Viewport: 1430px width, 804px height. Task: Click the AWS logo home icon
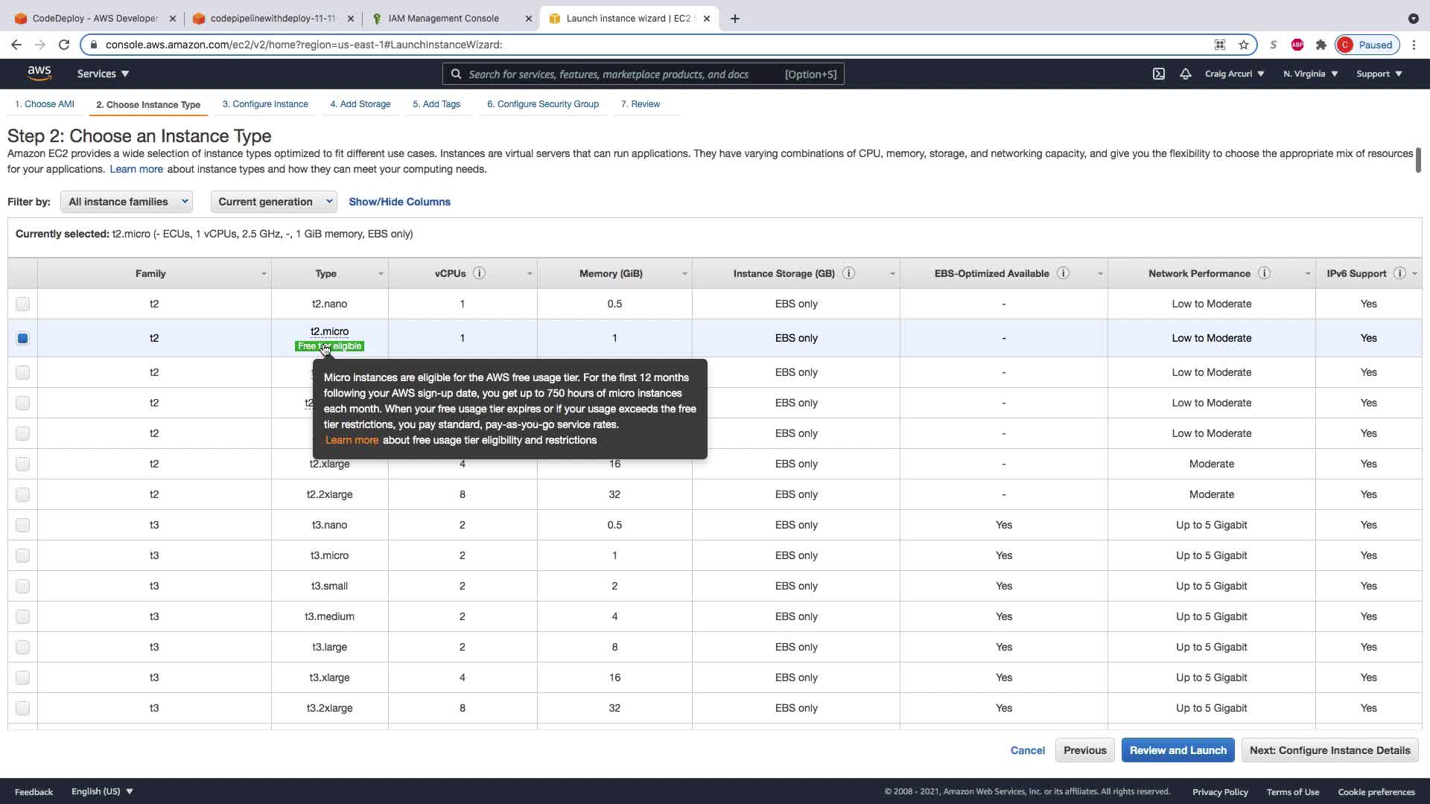(39, 73)
